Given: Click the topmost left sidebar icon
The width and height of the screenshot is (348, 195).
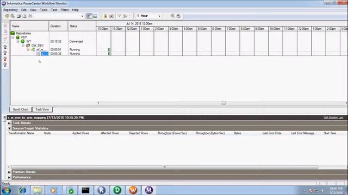Looking at the screenshot, I should tap(5, 25).
